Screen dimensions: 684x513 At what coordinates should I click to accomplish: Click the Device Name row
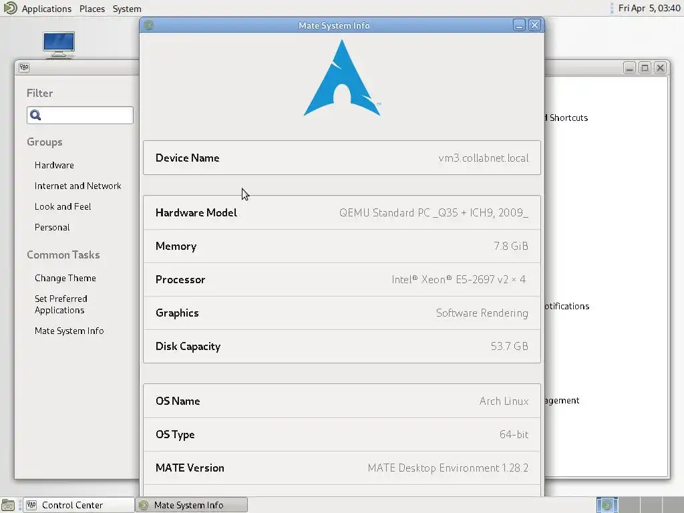[x=342, y=158]
